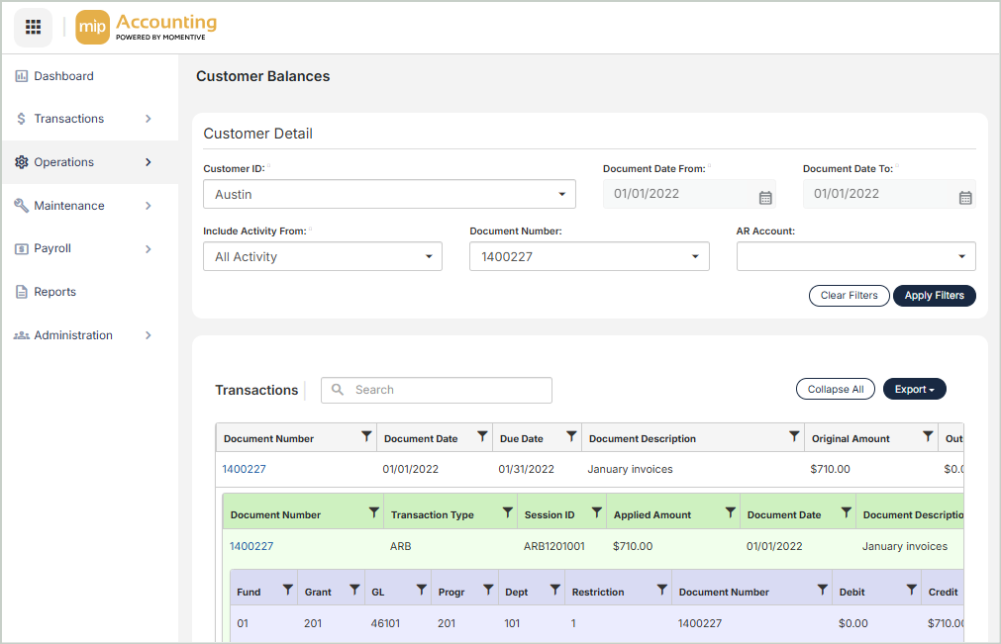
Task: Filter the Original Amount column
Action: point(928,437)
